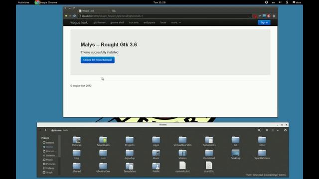Screen dimensions: 319x179
Task: Select the Videos folder icon in grid
Action: 182,155
